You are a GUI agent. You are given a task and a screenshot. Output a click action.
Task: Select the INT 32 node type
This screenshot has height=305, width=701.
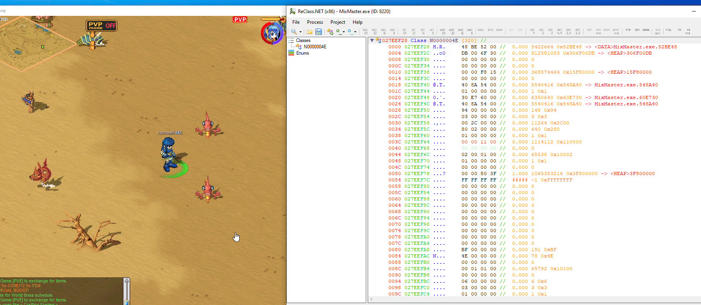[x=414, y=32]
